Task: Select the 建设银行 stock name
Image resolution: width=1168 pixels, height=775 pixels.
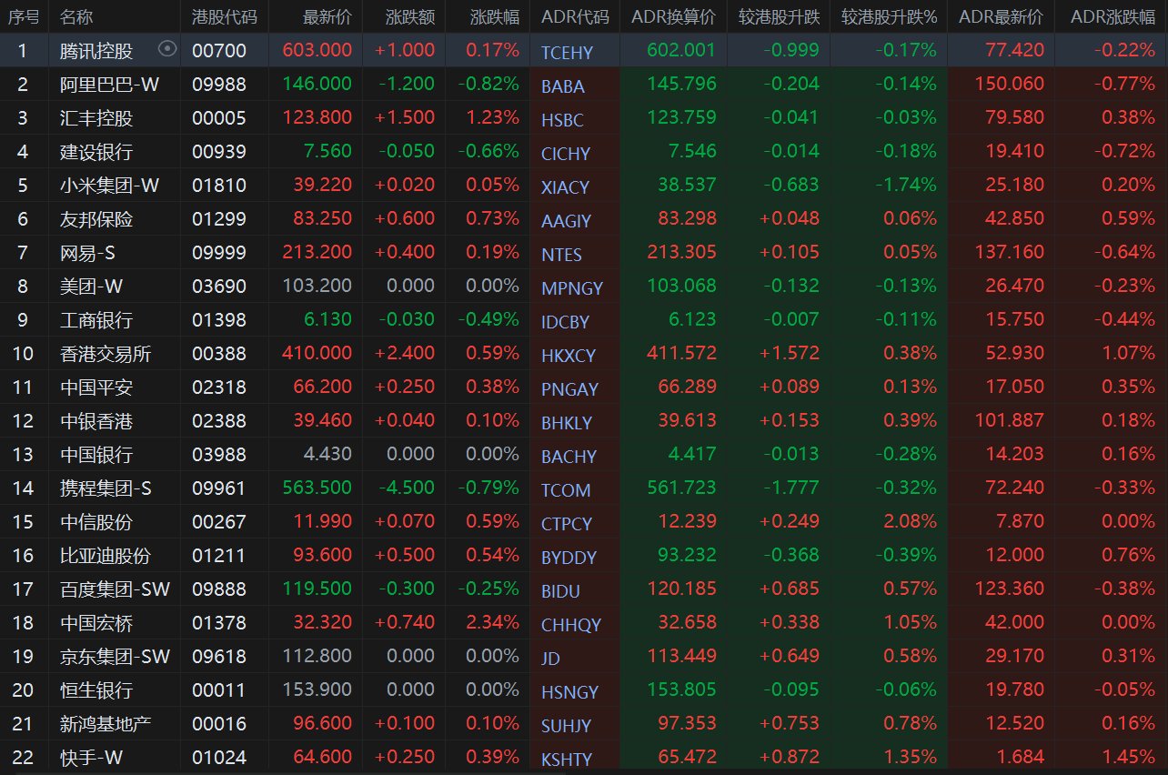Action: pyautogui.click(x=96, y=152)
